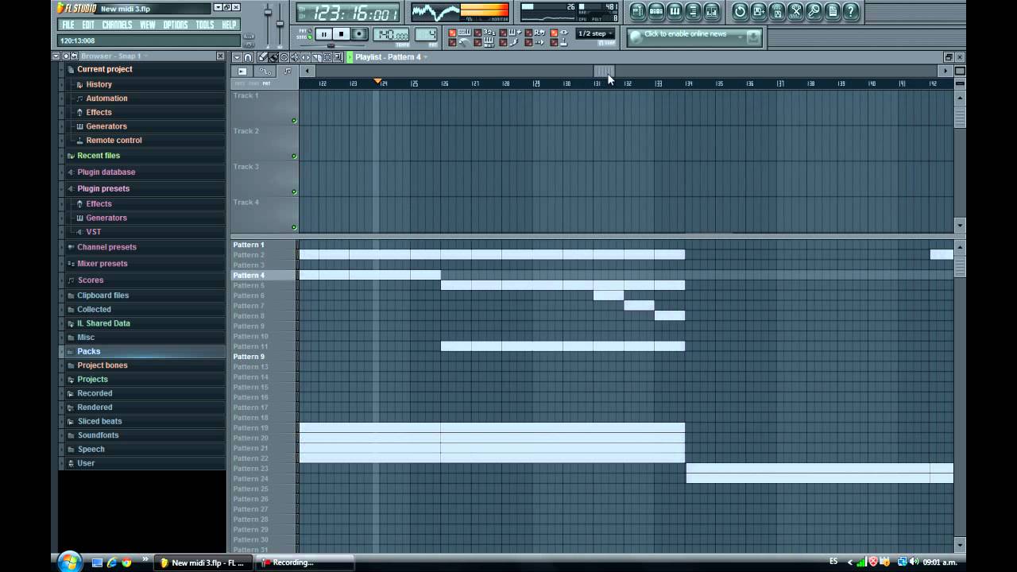Open the CHANNELS menu
The image size is (1017, 572).
(x=117, y=25)
